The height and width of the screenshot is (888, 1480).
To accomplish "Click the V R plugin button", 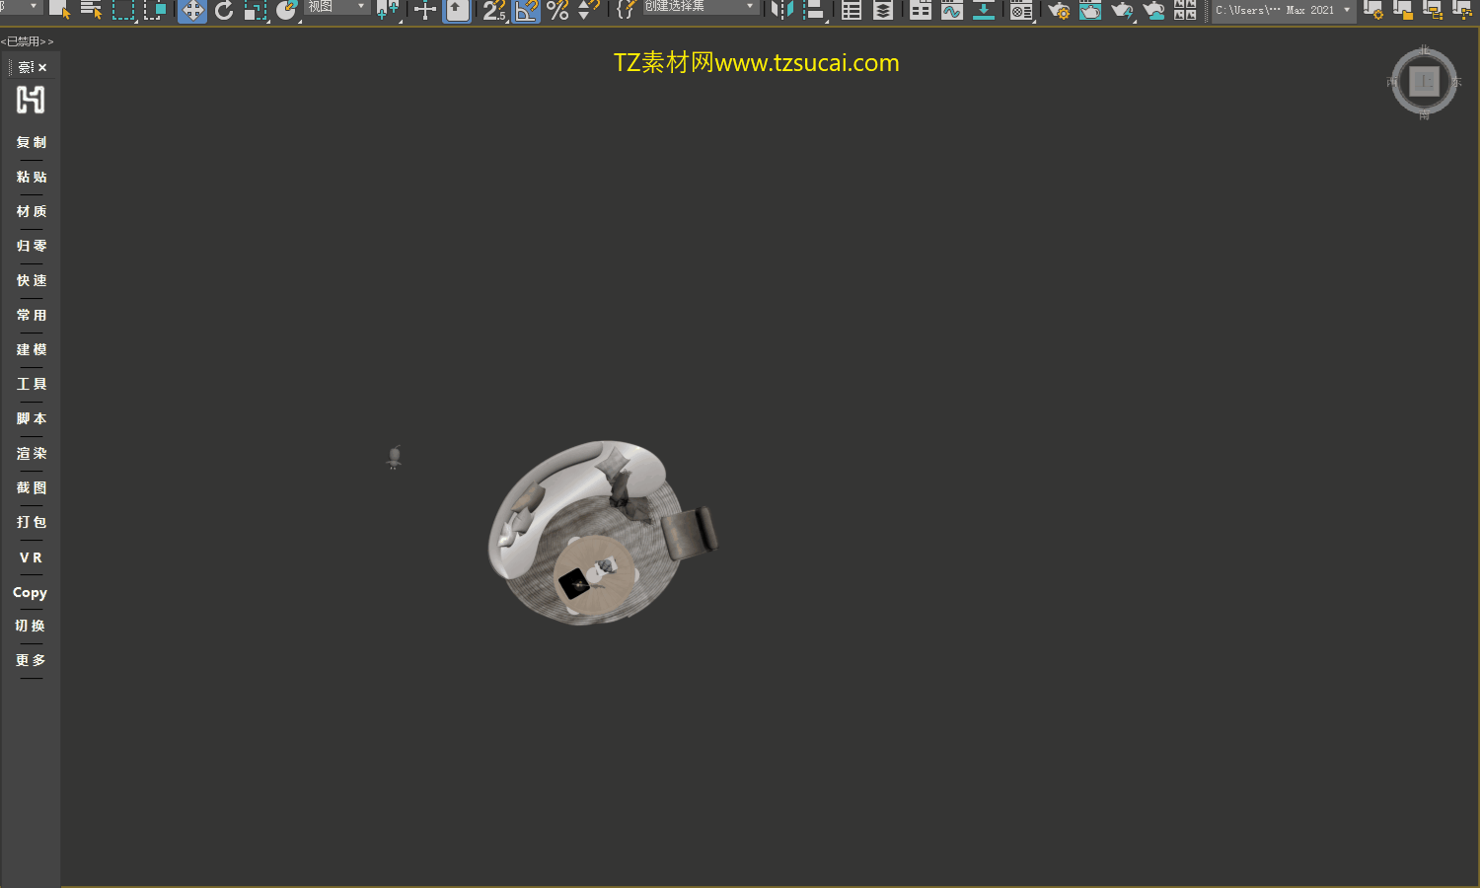I will click(32, 557).
